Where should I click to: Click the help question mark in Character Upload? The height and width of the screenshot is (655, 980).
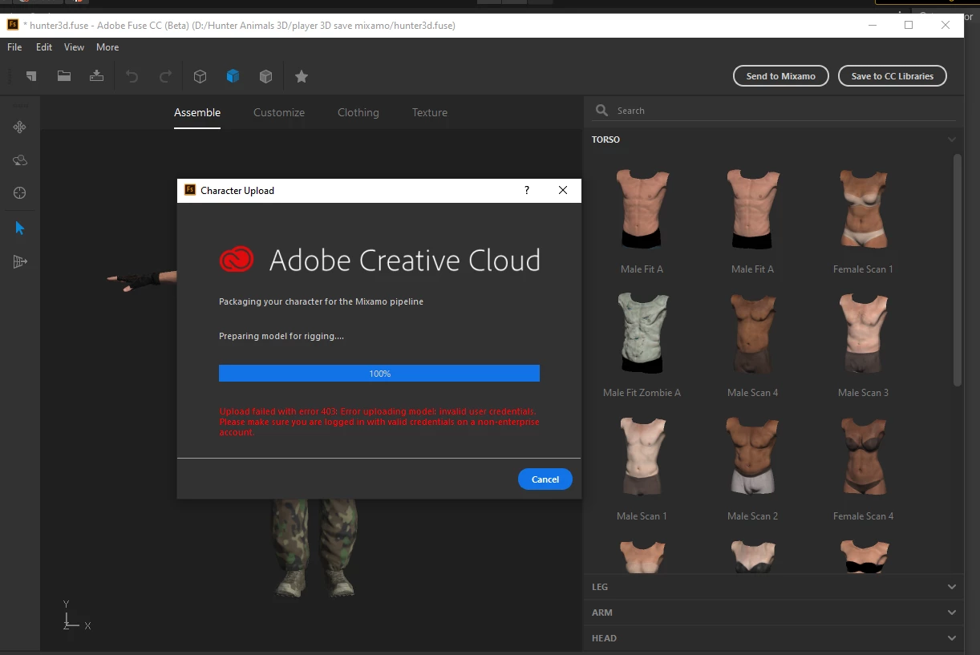[527, 190]
